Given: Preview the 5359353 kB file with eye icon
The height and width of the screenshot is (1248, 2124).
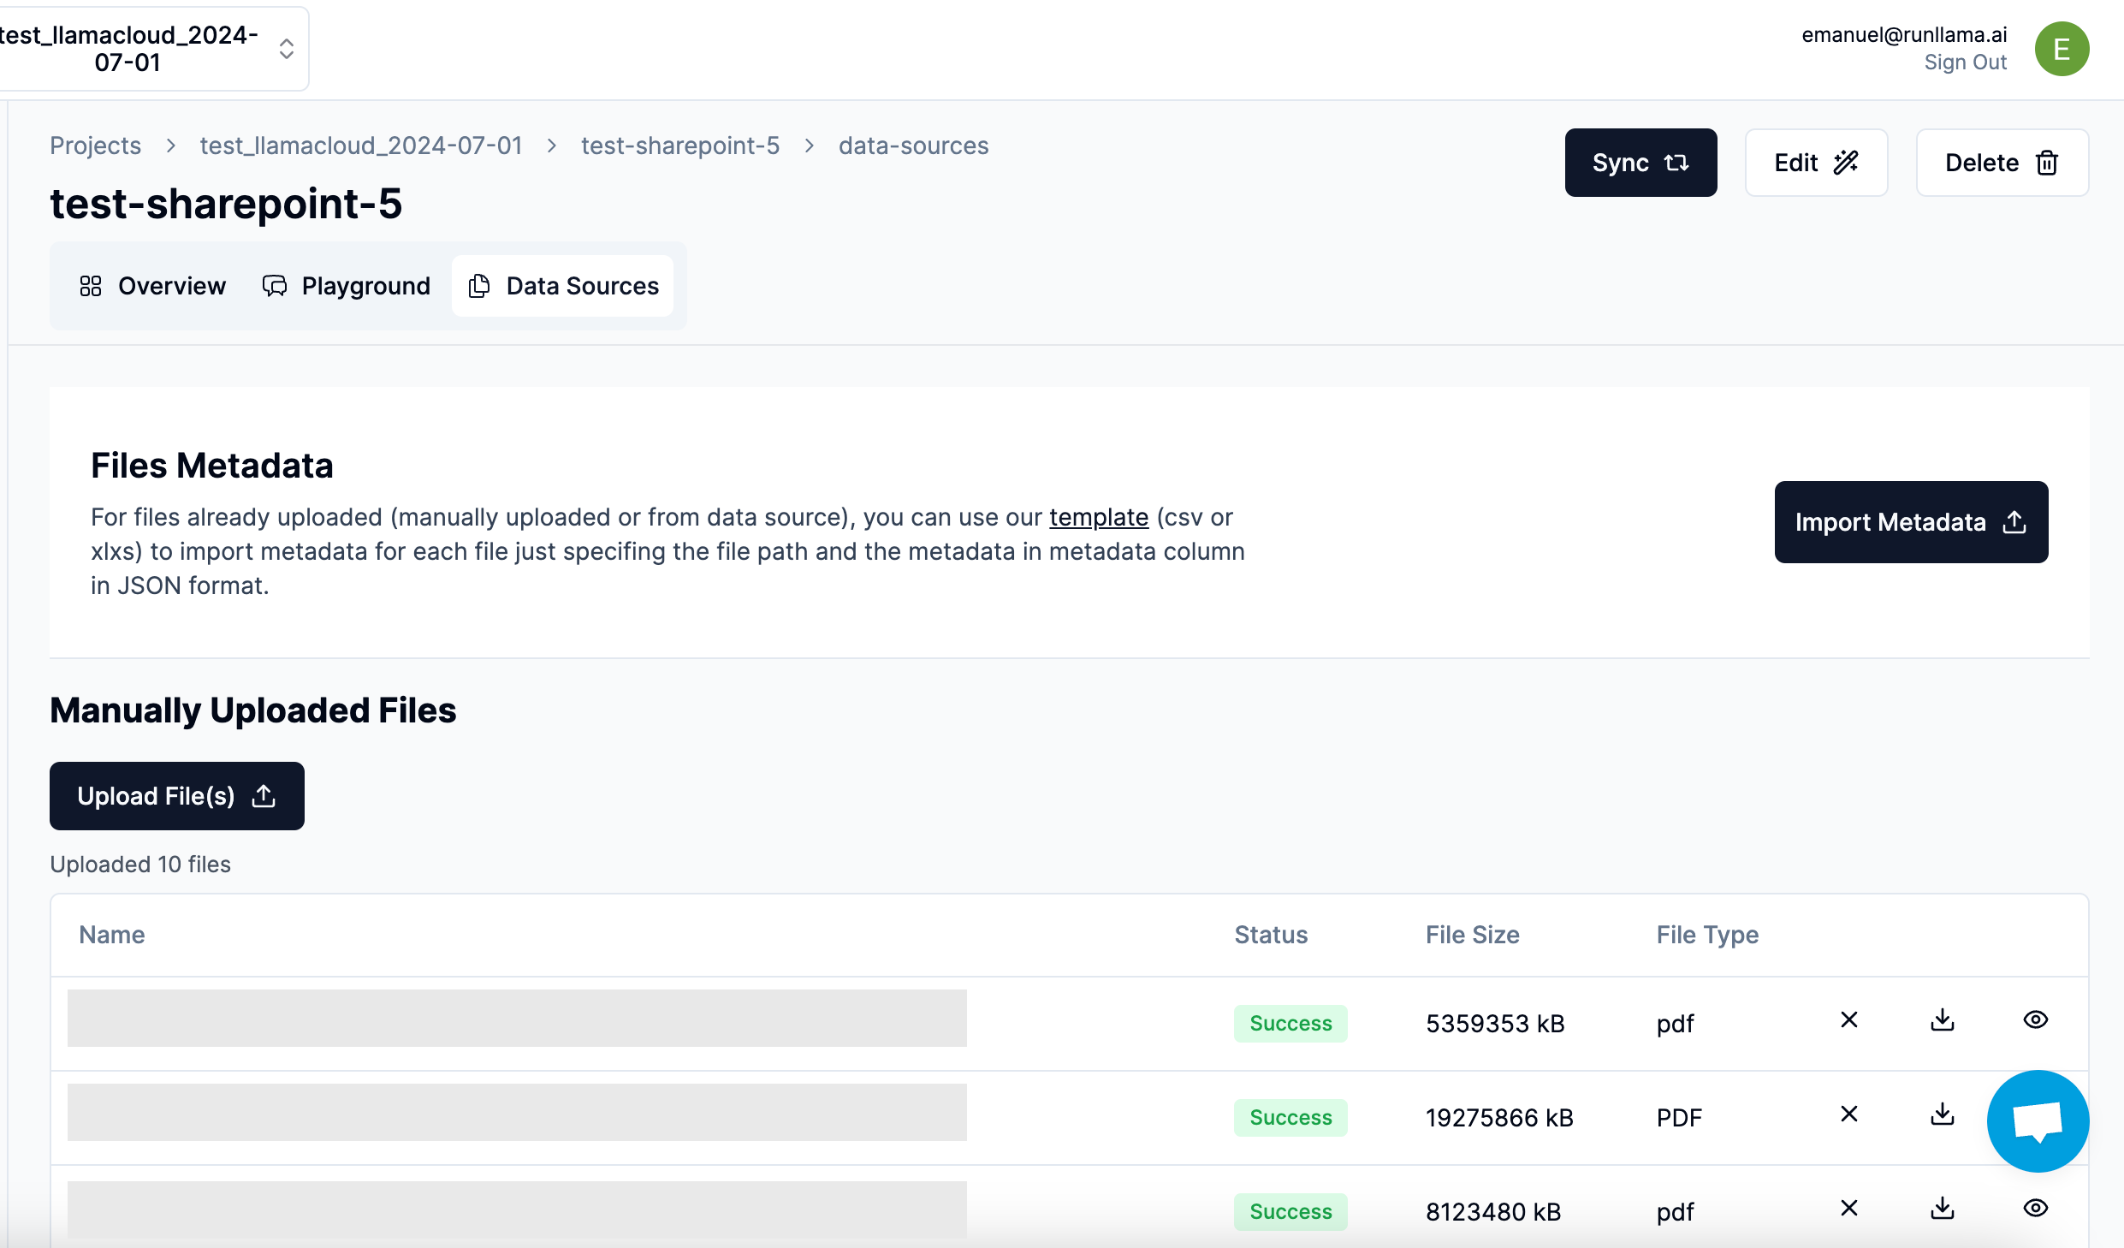Looking at the screenshot, I should click(x=2035, y=1019).
